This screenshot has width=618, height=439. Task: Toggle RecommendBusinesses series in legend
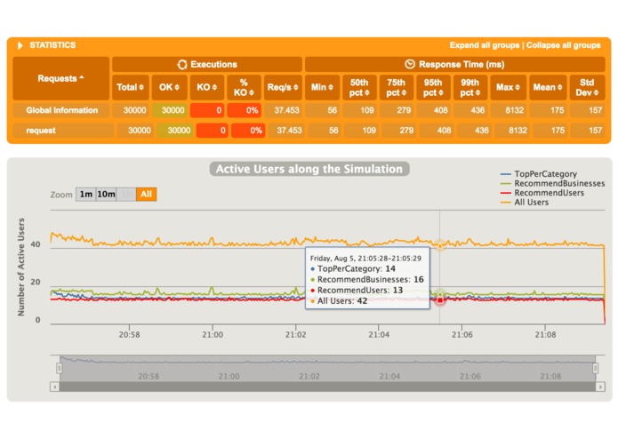(552, 183)
